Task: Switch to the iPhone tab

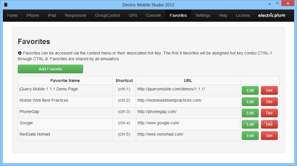Action: [33, 15]
